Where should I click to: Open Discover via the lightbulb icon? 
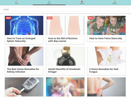point(115,2)
